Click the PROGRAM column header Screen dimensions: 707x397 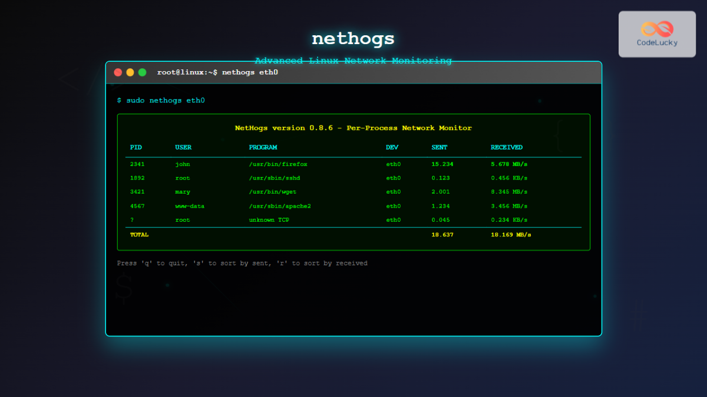pos(263,147)
